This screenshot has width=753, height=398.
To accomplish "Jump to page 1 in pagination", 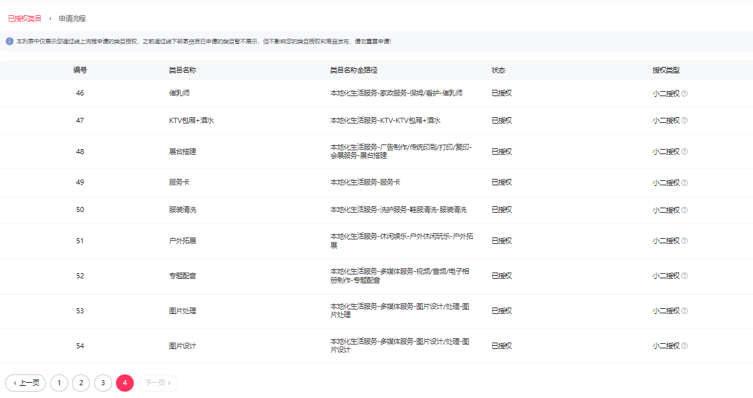I will click(x=59, y=383).
